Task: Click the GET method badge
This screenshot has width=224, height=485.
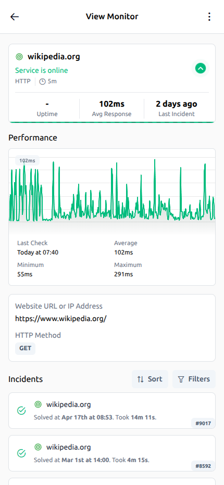Action: point(25,348)
